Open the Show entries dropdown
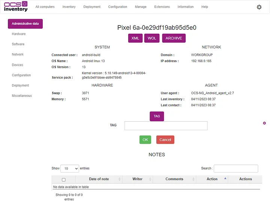Image resolution: width=270 pixels, height=202 pixels. coord(70,168)
